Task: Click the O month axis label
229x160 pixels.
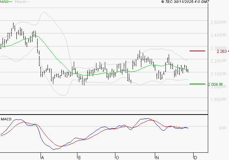Action: point(117,158)
